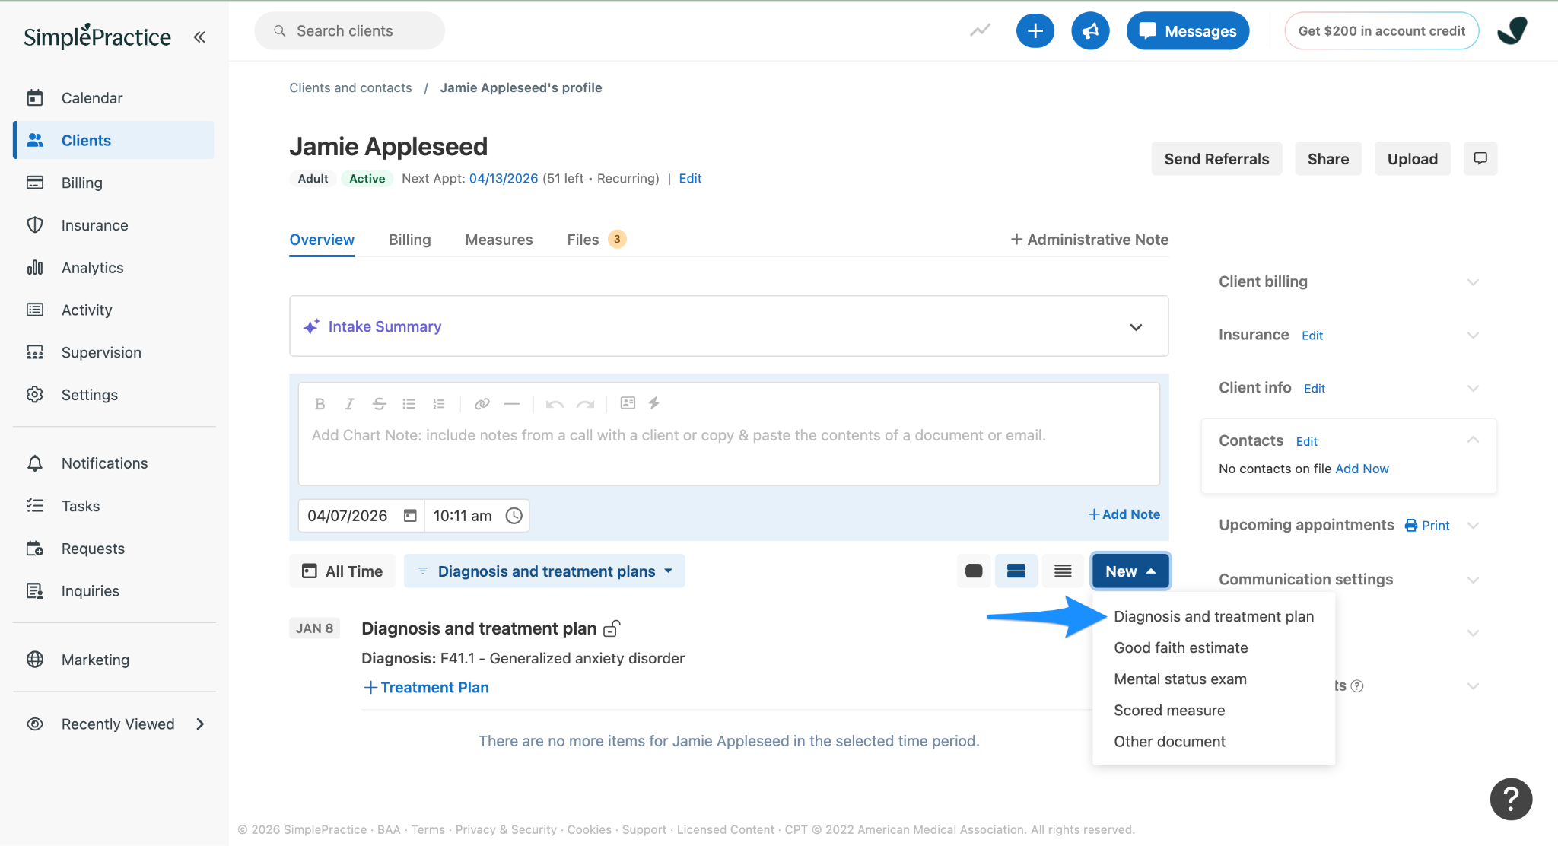Open the All Time date filter
1558x846 pixels.
[342, 571]
